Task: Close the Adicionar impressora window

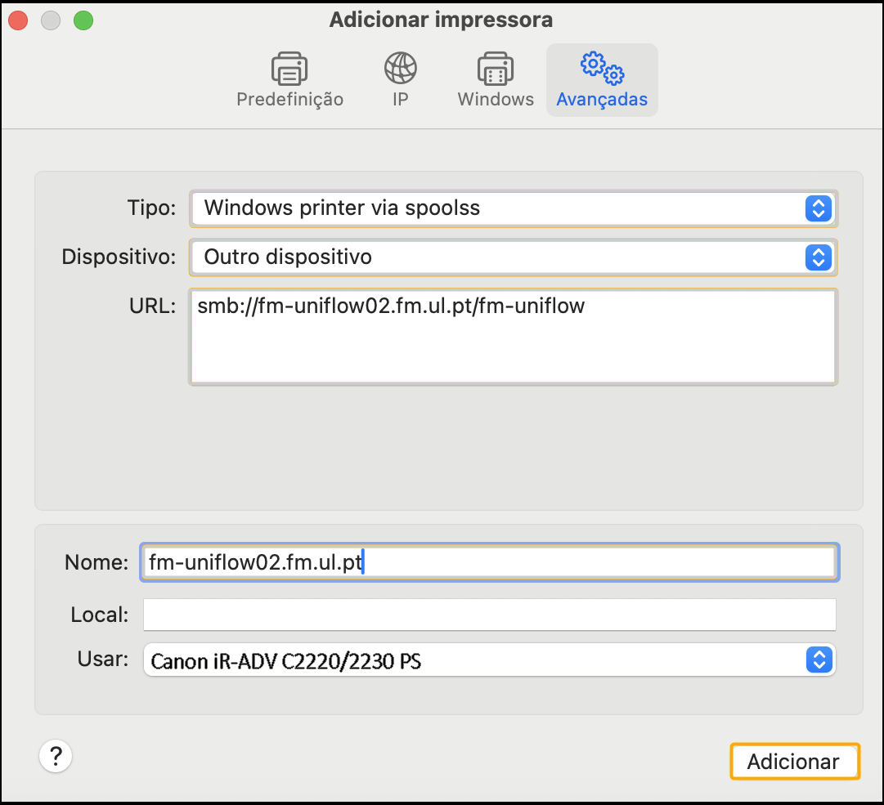Action: pyautogui.click(x=18, y=21)
